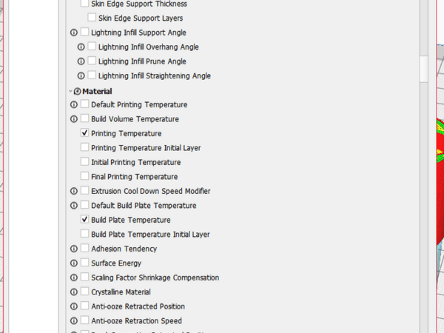Click the Material category heading
The height and width of the screenshot is (333, 444).
pyautogui.click(x=97, y=91)
